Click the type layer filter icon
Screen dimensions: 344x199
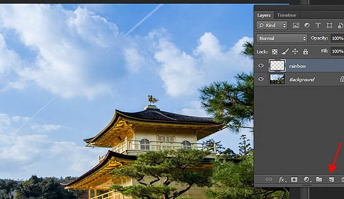(318, 25)
